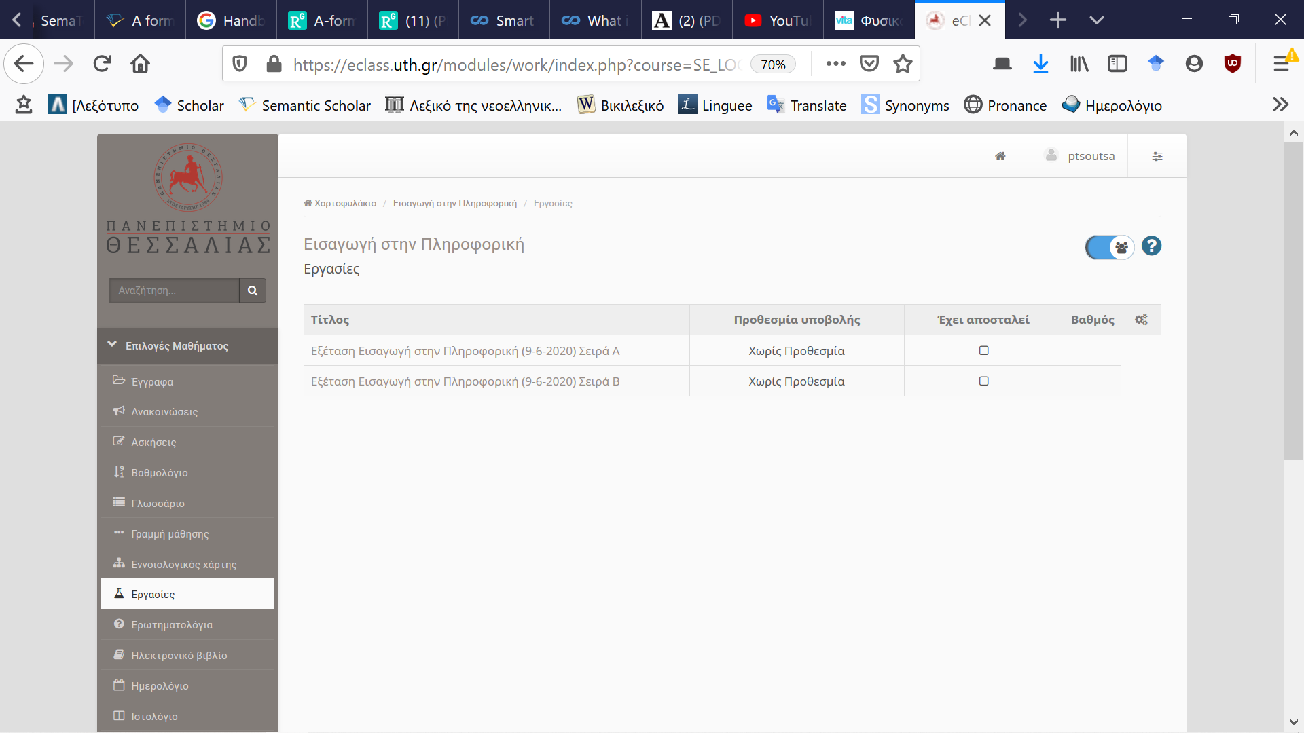Screen dimensions: 1304x733
Task: Show more bookmarks overflow chevron
Action: point(1280,105)
